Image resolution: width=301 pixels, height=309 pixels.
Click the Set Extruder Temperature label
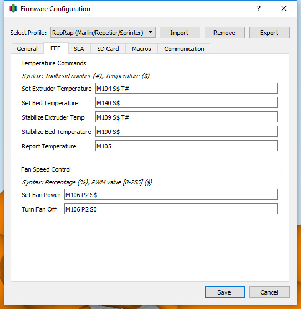point(57,89)
